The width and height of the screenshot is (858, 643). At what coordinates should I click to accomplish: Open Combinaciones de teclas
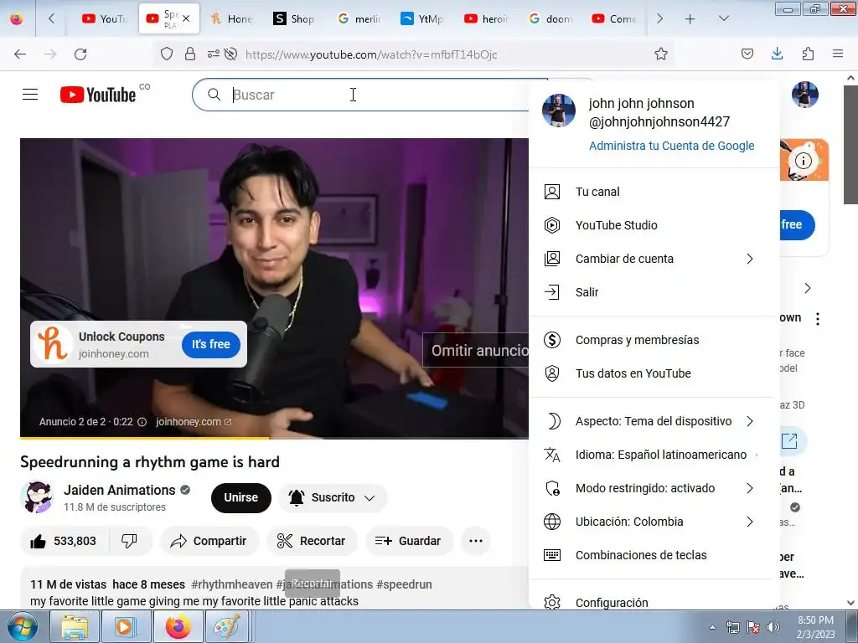coord(654,555)
